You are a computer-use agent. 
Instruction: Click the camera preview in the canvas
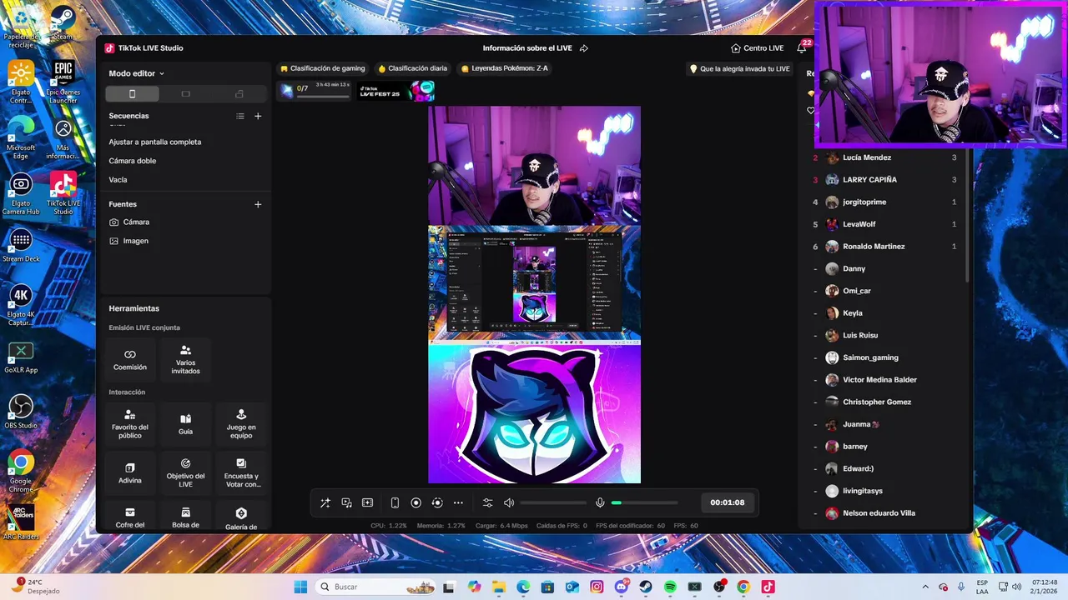click(534, 165)
